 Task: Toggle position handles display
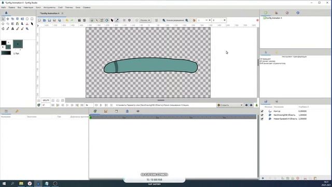[92, 20]
